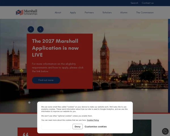The height and width of the screenshot is (136, 170).
Task: Open the Contact us link
Action: [x=148, y=3]
